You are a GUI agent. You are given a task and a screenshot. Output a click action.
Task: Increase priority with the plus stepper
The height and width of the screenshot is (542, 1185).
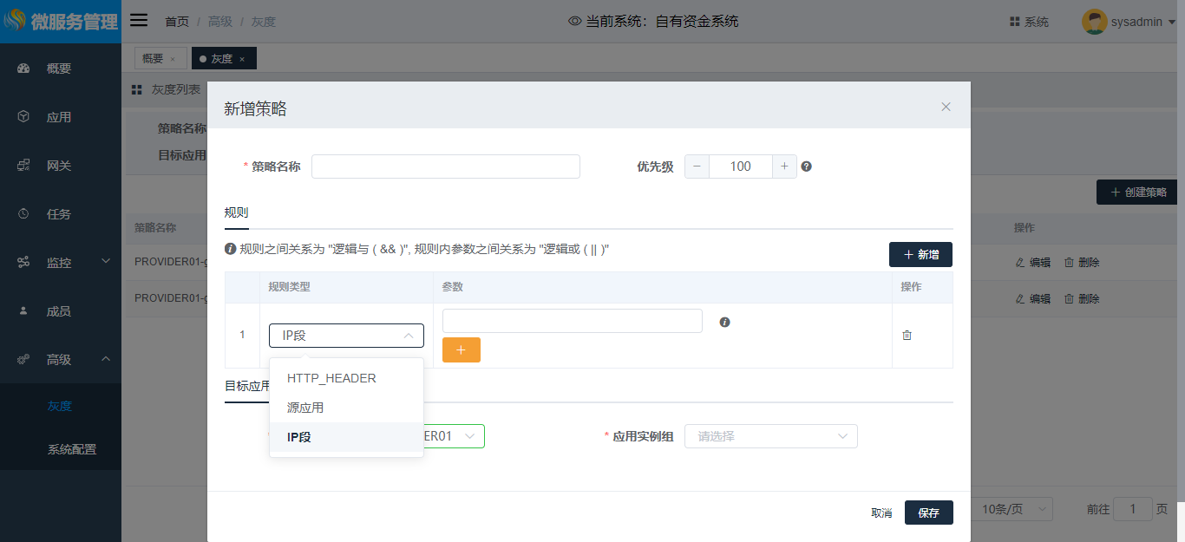(784, 167)
